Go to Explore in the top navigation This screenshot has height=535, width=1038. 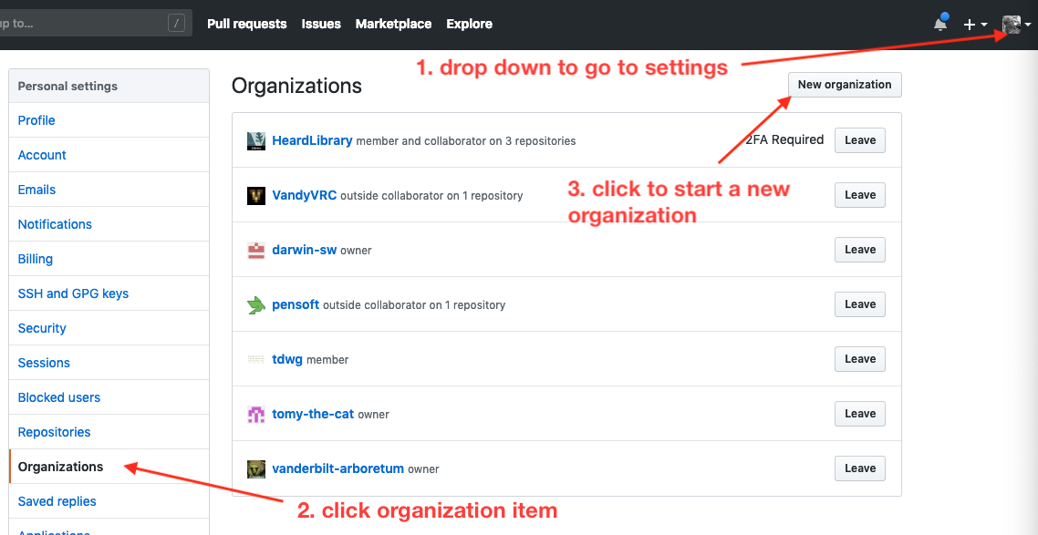(470, 24)
